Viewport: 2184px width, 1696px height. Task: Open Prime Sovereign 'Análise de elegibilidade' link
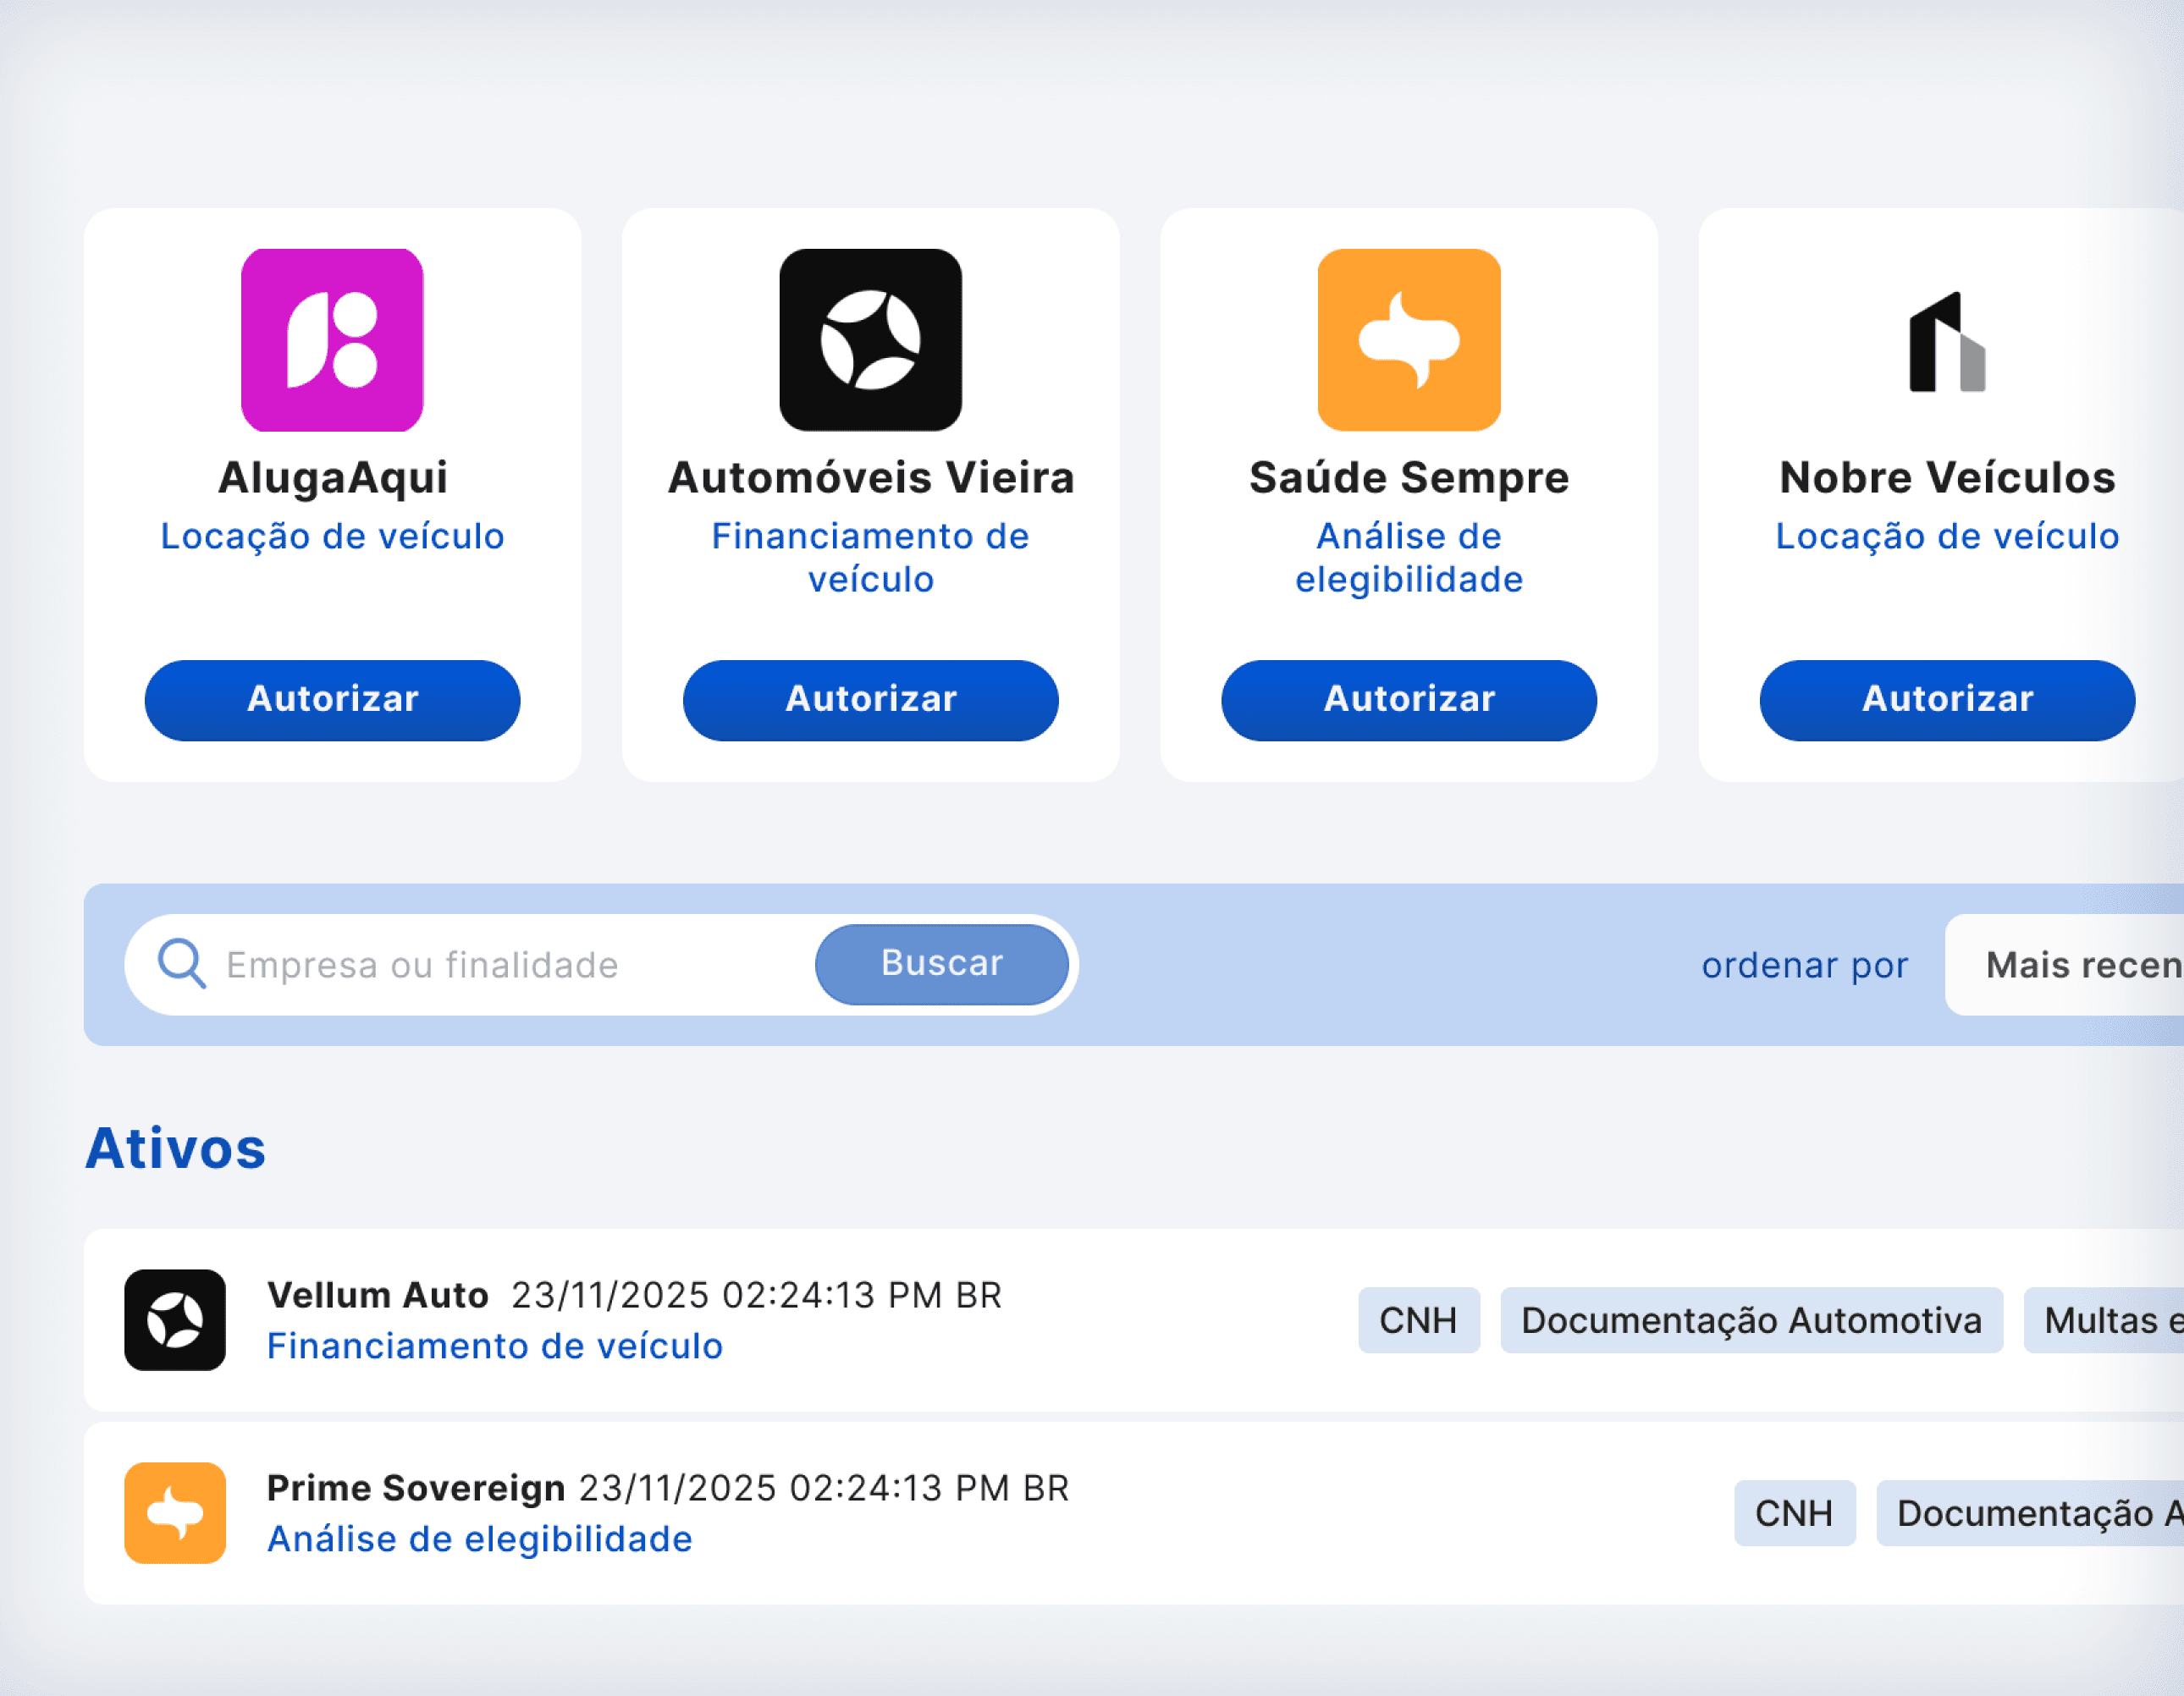click(479, 1539)
